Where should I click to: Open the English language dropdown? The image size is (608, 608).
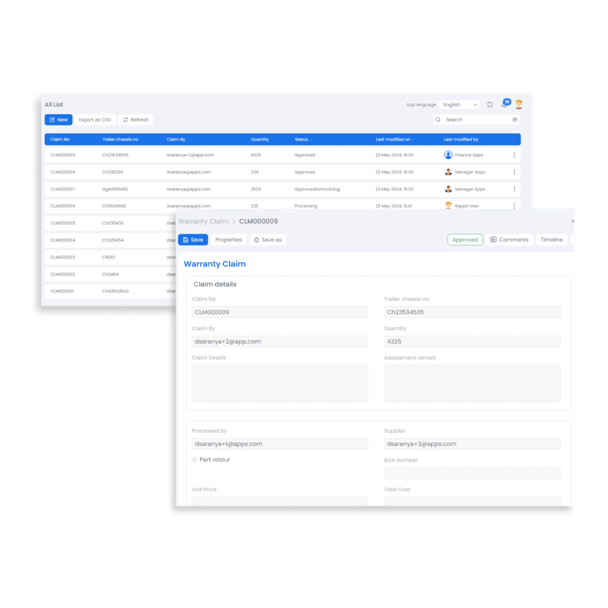tap(459, 104)
